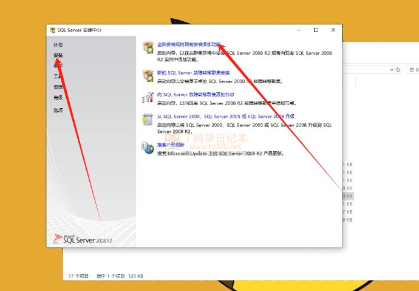Image resolution: width=419 pixels, height=291 pixels.
Task: Open the 计划 page in sidebar
Action: coord(58,44)
